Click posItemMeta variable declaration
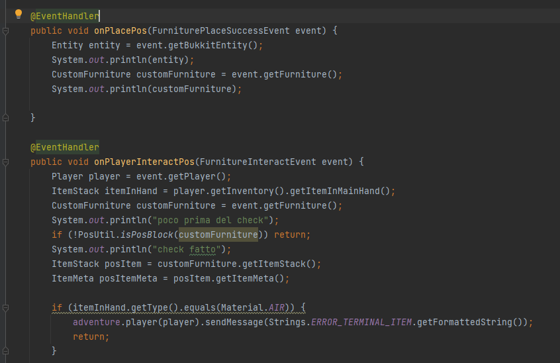 tap(128, 279)
